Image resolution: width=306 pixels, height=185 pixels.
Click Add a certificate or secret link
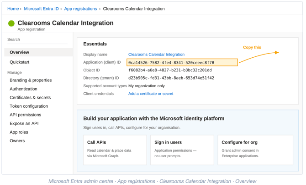(151, 94)
